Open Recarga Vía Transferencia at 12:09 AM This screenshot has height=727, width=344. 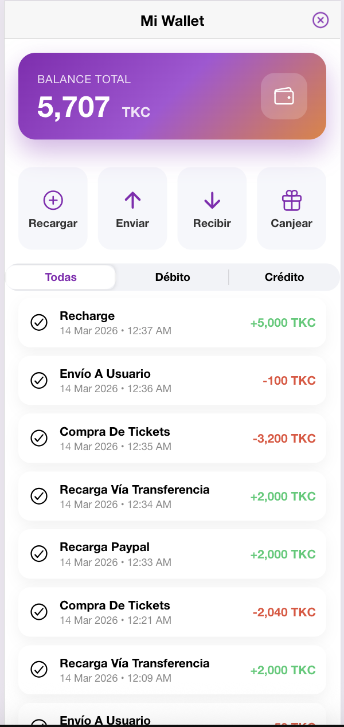click(172, 670)
